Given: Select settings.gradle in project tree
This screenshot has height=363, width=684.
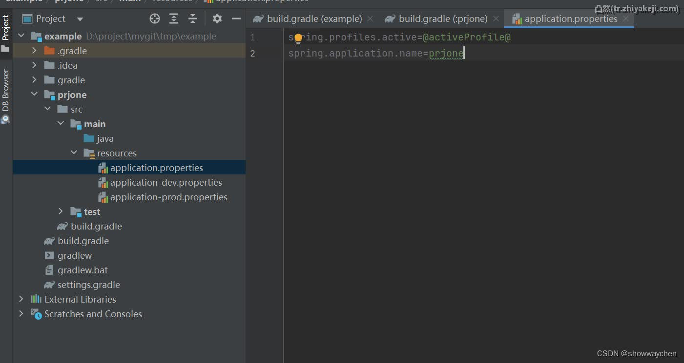Looking at the screenshot, I should (x=89, y=285).
